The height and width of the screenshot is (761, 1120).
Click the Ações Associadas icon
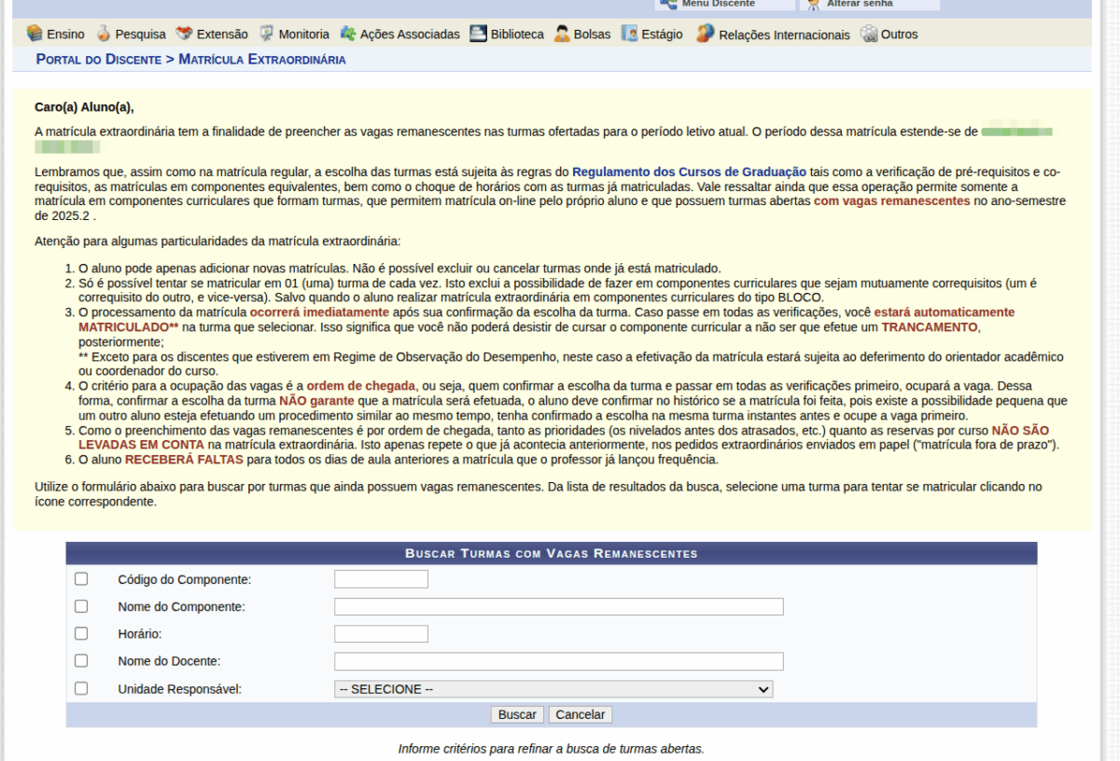coord(348,34)
